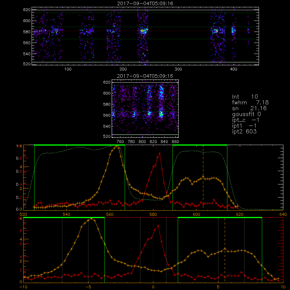This screenshot has height=290, width=290.
Task: Select the 'gaussfit 0' parameter text
Action: (x=246, y=114)
